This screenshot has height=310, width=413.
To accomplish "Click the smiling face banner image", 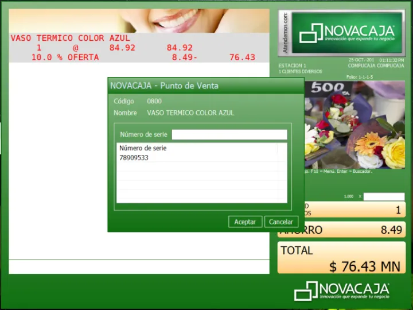I will tap(139, 21).
